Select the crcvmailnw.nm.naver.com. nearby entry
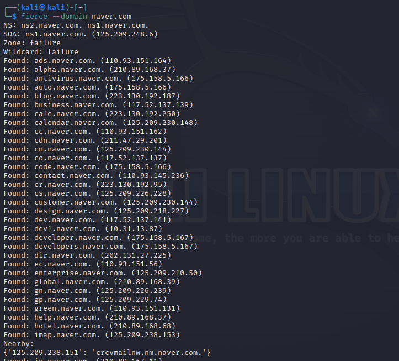The height and width of the screenshot is (361, 399). tap(107, 352)
